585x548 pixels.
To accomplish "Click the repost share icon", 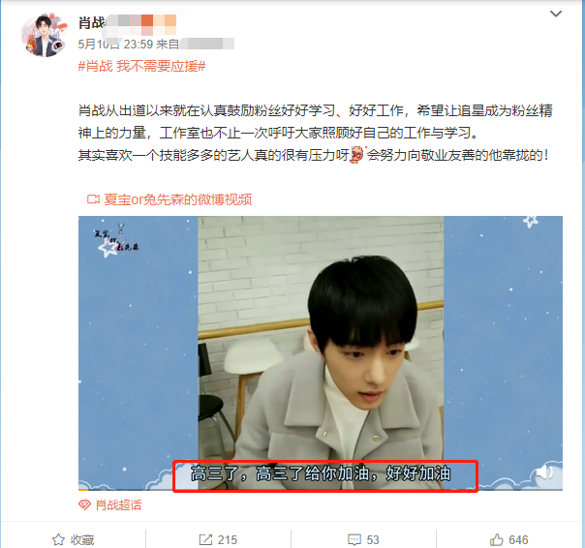I will pyautogui.click(x=205, y=539).
